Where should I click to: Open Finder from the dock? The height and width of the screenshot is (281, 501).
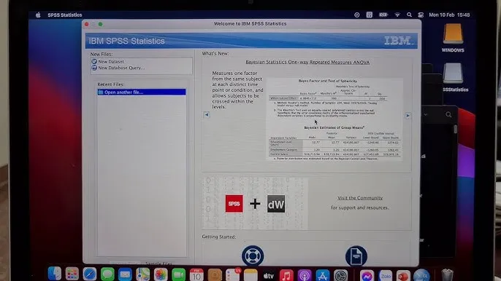point(55,274)
